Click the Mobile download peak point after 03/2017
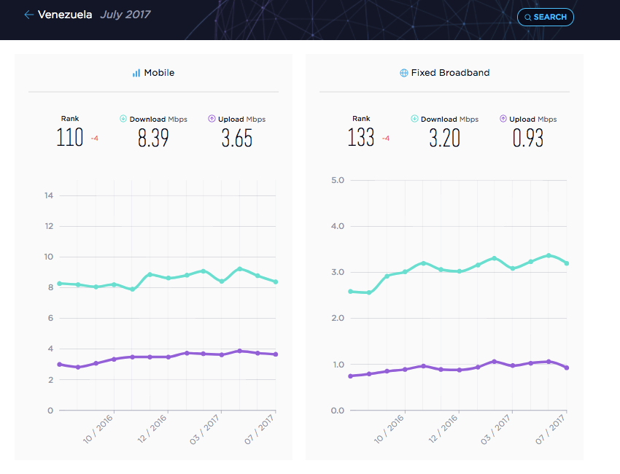The image size is (620, 474). pyautogui.click(x=240, y=269)
